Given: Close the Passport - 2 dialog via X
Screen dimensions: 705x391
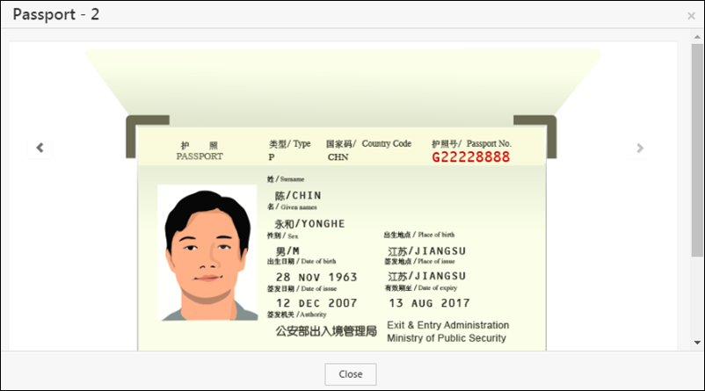Looking at the screenshot, I should [x=691, y=16].
